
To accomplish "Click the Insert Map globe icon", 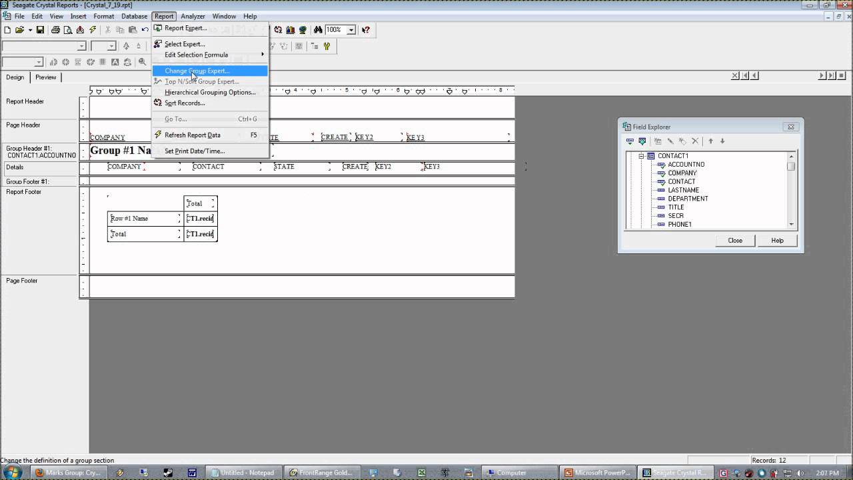I will tap(303, 30).
